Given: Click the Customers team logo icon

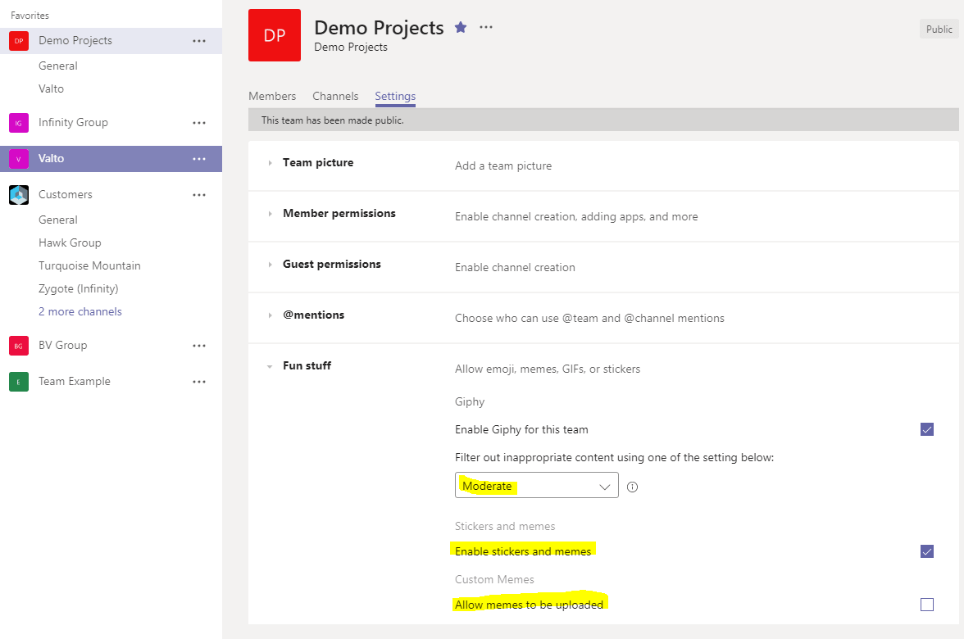Looking at the screenshot, I should pyautogui.click(x=19, y=195).
